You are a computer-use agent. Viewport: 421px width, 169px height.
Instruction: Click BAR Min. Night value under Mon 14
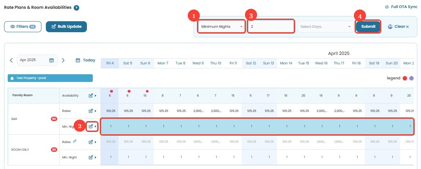click(286, 126)
